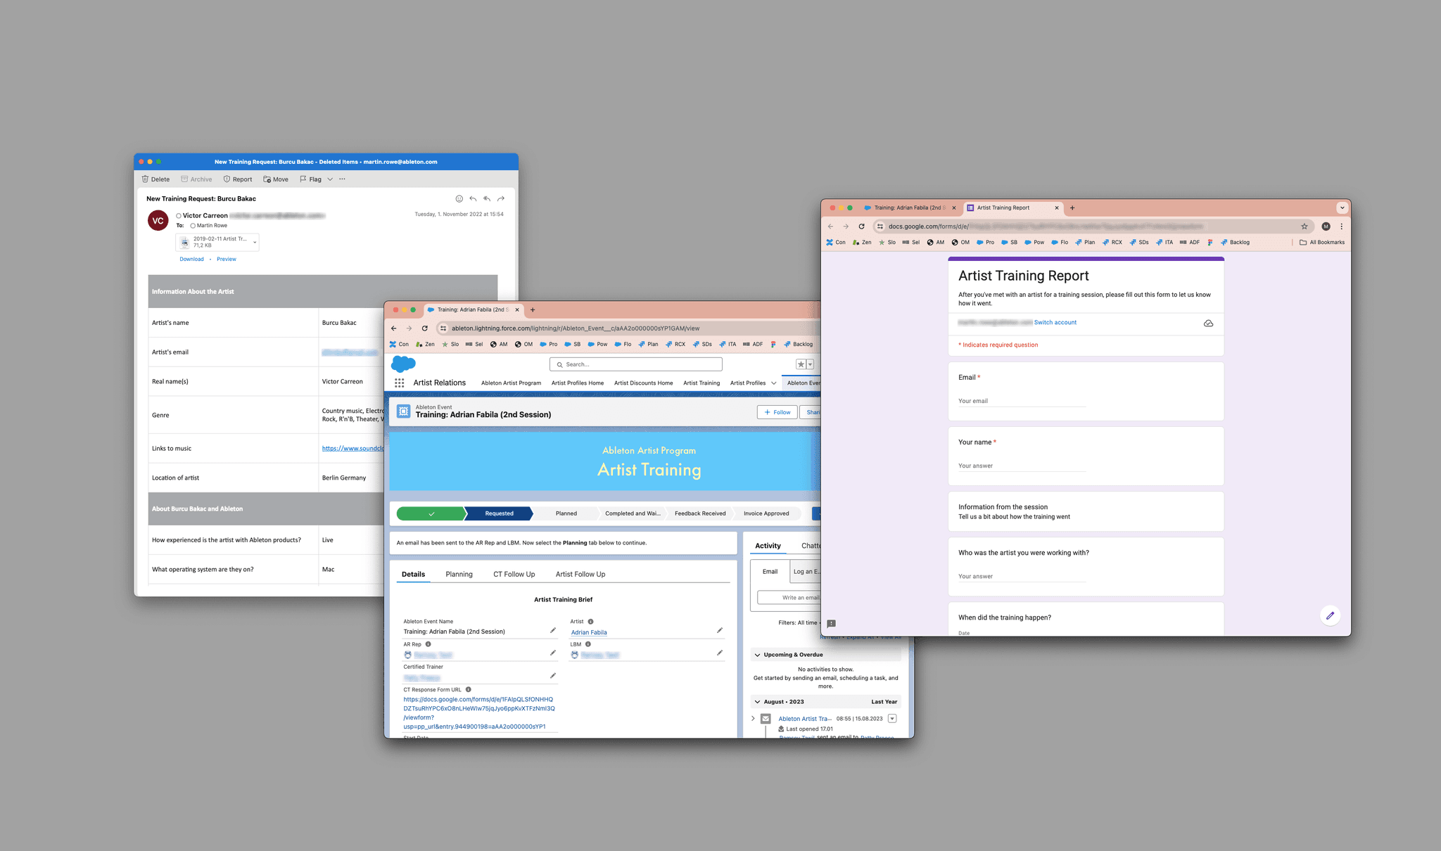Image resolution: width=1441 pixels, height=851 pixels.
Task: Open favorites list dropdown beside the star
Action: [810, 364]
